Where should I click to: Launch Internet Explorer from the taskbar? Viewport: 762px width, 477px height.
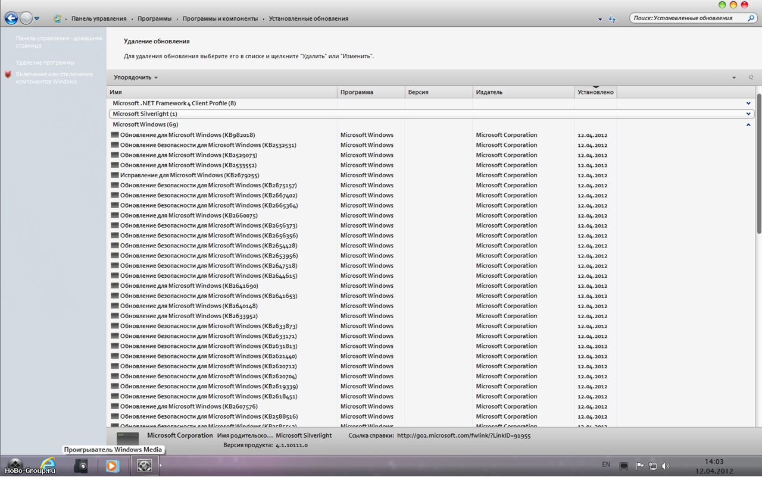point(48,466)
